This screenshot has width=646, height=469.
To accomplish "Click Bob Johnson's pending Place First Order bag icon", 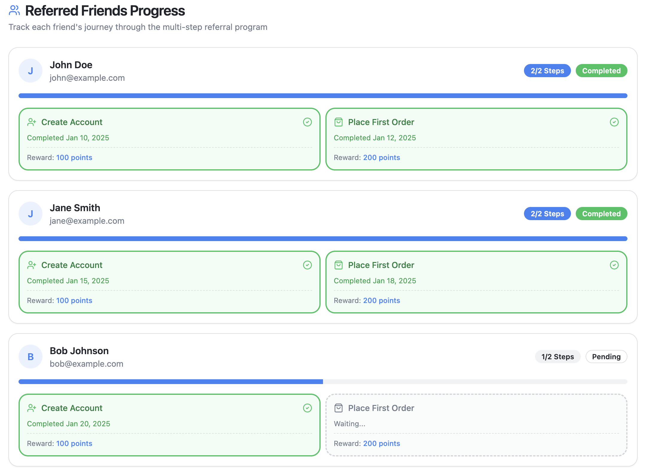I will (x=338, y=408).
